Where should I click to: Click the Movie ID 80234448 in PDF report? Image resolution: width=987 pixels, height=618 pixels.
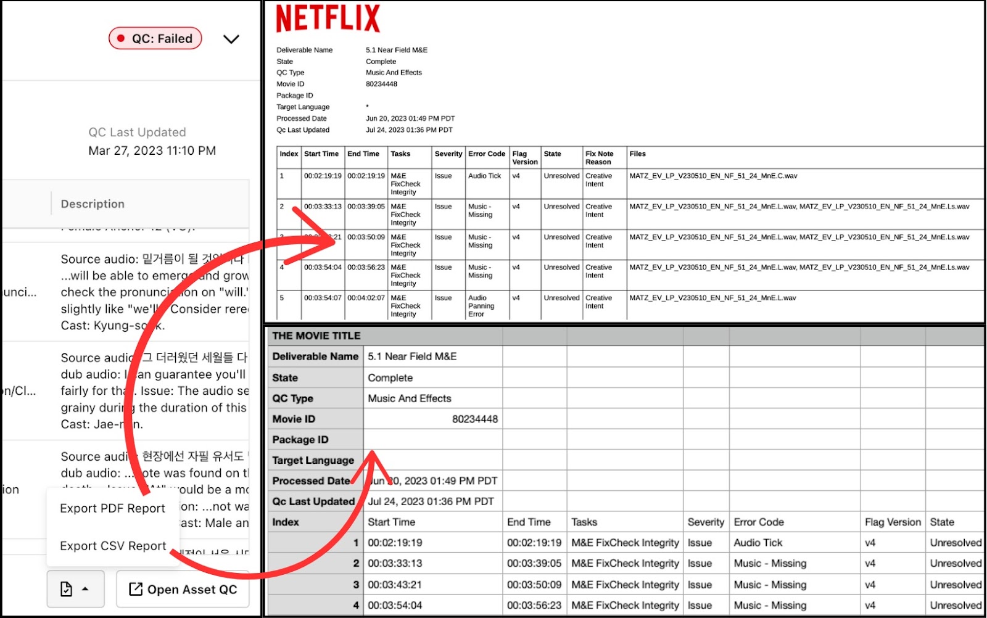click(x=381, y=84)
